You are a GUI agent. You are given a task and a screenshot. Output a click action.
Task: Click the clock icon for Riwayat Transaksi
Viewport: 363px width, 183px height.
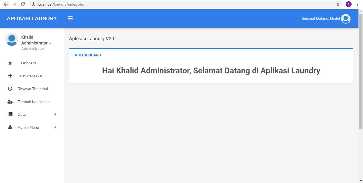(10, 89)
